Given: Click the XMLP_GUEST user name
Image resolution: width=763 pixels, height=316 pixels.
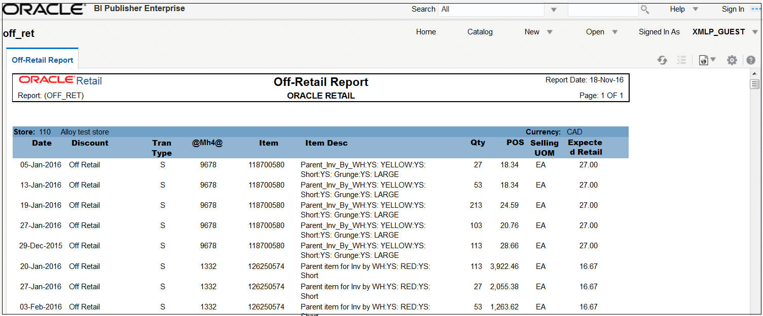Looking at the screenshot, I should coord(719,32).
